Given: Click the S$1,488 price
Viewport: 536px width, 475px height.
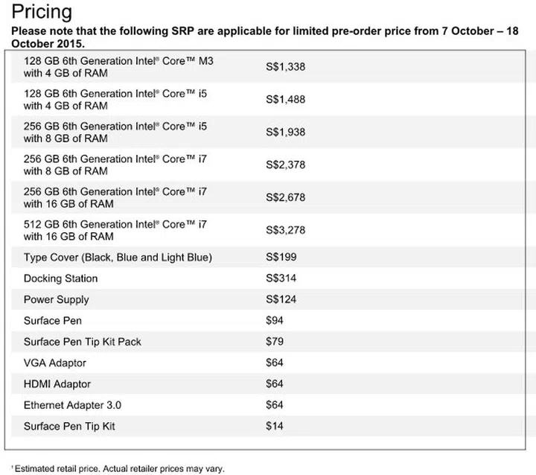Looking at the screenshot, I should [286, 100].
